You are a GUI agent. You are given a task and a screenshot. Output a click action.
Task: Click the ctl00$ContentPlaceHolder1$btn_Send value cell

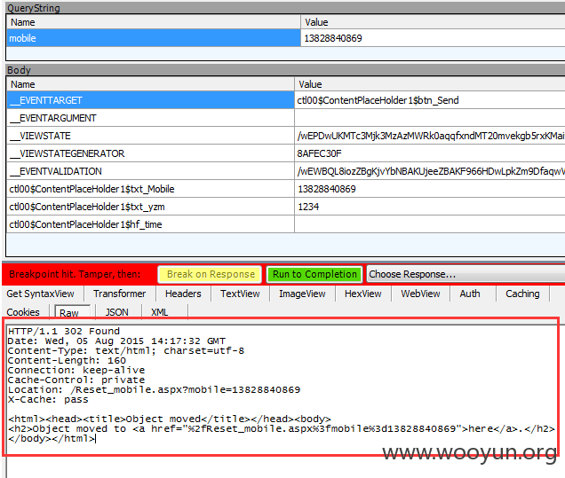coord(430,100)
